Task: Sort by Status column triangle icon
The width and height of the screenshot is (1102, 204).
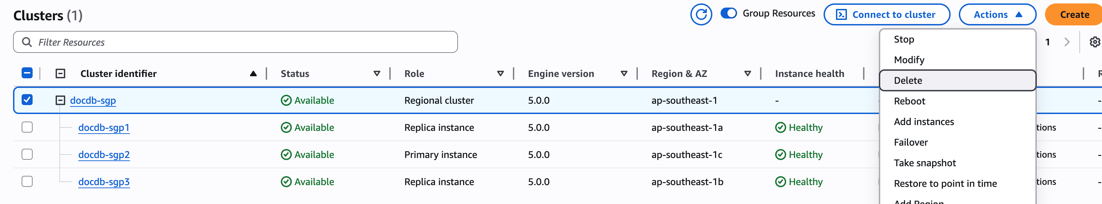Action: click(377, 73)
